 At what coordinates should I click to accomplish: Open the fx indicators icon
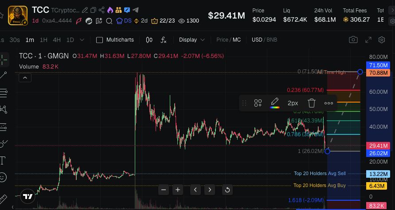[164, 40]
